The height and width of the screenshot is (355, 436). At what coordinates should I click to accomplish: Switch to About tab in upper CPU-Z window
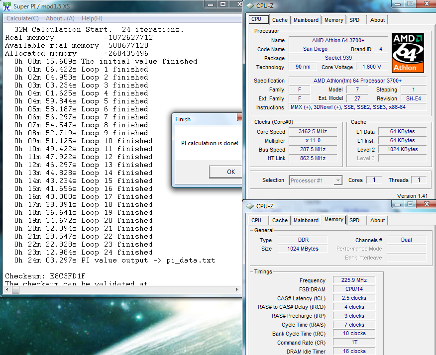click(377, 20)
